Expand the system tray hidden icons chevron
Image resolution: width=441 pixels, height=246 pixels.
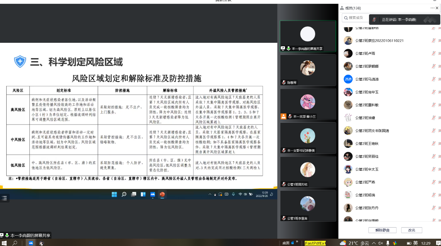374,243
